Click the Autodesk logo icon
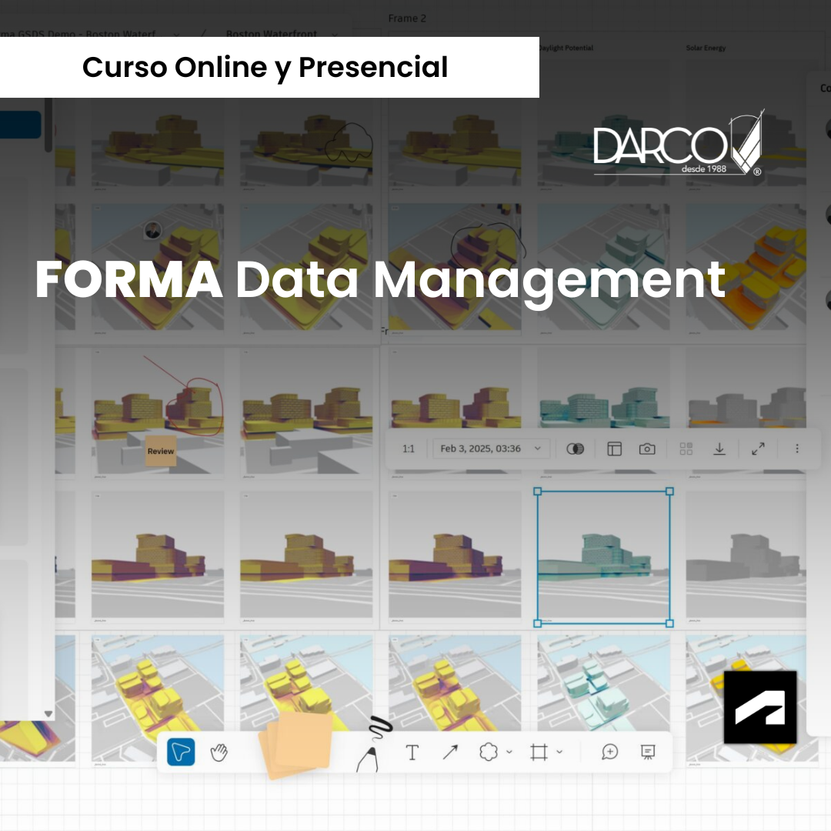This screenshot has width=831, height=831. click(x=760, y=707)
